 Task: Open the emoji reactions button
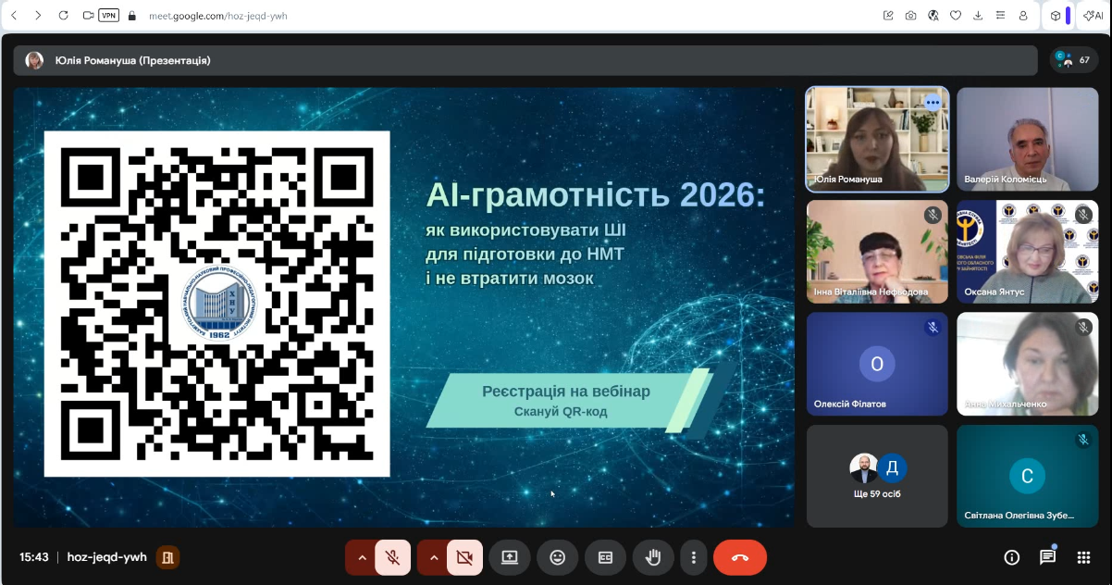pos(558,557)
